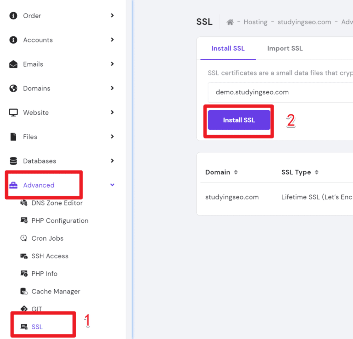
Task: Go to the home breadcrumb icon
Action: pyautogui.click(x=230, y=22)
